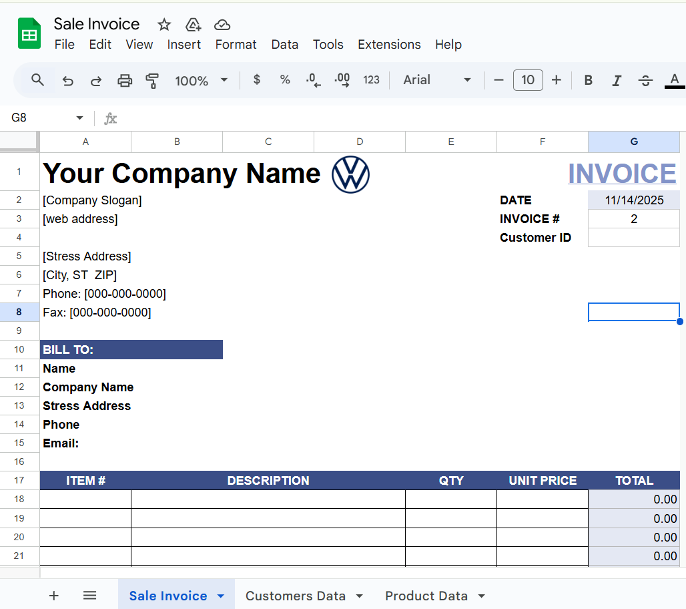Click the Decrease decimal places icon

click(312, 80)
